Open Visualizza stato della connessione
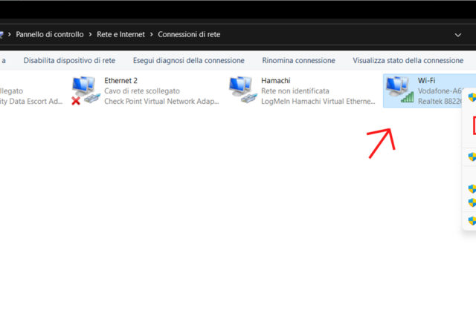This screenshot has width=476, height=316. [408, 60]
